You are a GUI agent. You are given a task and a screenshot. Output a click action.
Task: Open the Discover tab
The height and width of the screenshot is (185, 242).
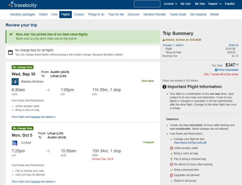(134, 14)
